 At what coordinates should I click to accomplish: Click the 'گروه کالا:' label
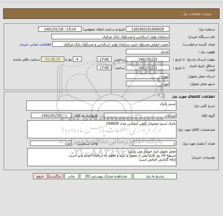pos(208,116)
